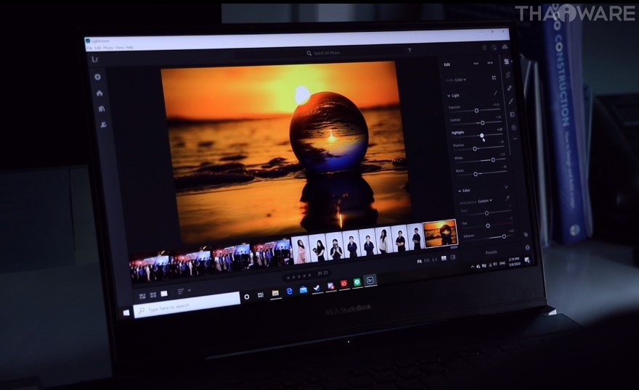Screen dimensions: 639x390
Task: Open the Help question-mark icon
Action: 494,47
